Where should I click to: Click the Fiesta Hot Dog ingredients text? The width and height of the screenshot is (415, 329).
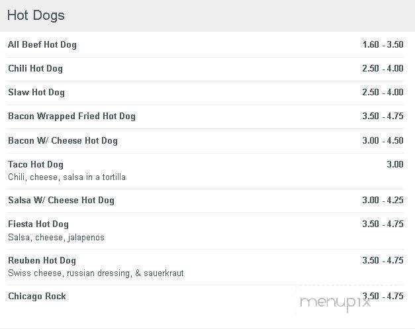(x=56, y=238)
